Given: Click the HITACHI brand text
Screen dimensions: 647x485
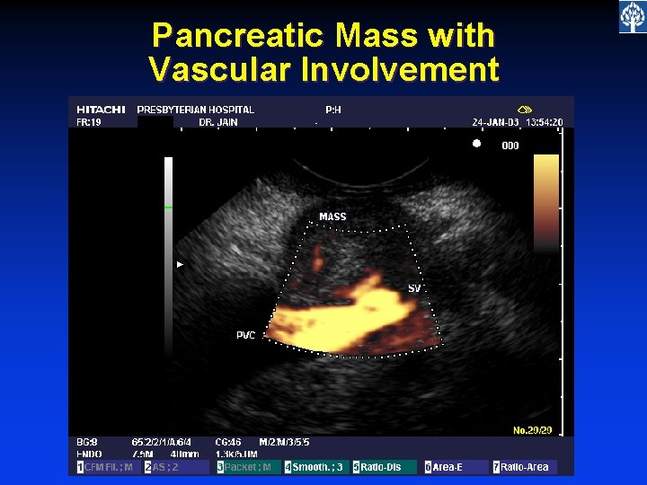Looking at the screenshot, I should (x=101, y=110).
